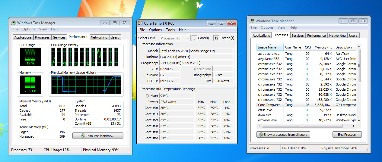Switch to Services tab in left Task Manager
This screenshot has height=162, width=382.
59,37
